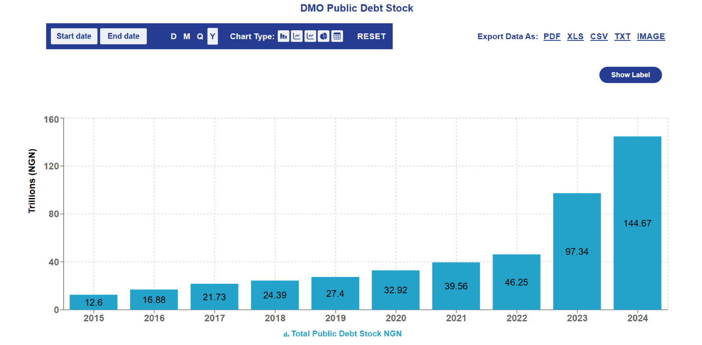The image size is (702, 345).
Task: Export the data as TXT
Action: pos(622,36)
